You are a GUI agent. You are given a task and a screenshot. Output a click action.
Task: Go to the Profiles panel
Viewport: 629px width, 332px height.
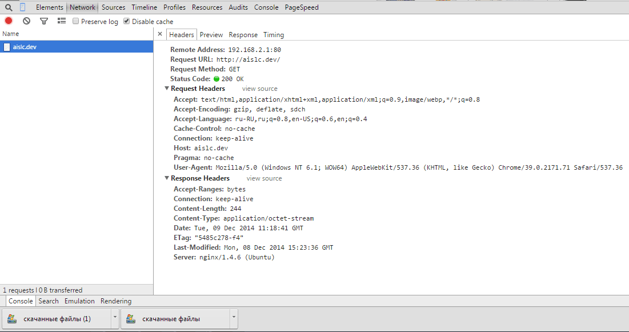point(174,7)
